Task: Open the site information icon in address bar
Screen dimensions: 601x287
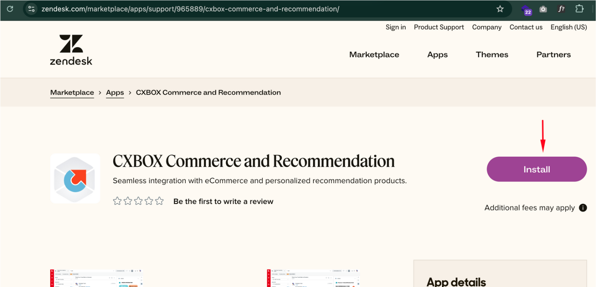Action: point(32,9)
